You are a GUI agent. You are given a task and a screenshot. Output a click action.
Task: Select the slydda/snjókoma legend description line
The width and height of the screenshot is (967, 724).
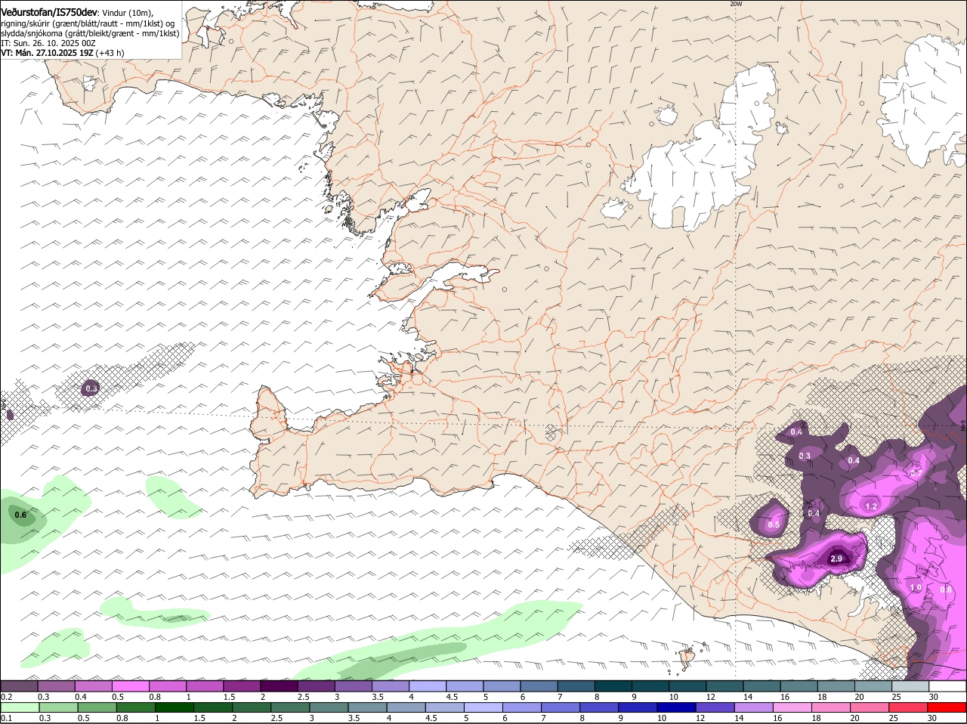(90, 33)
